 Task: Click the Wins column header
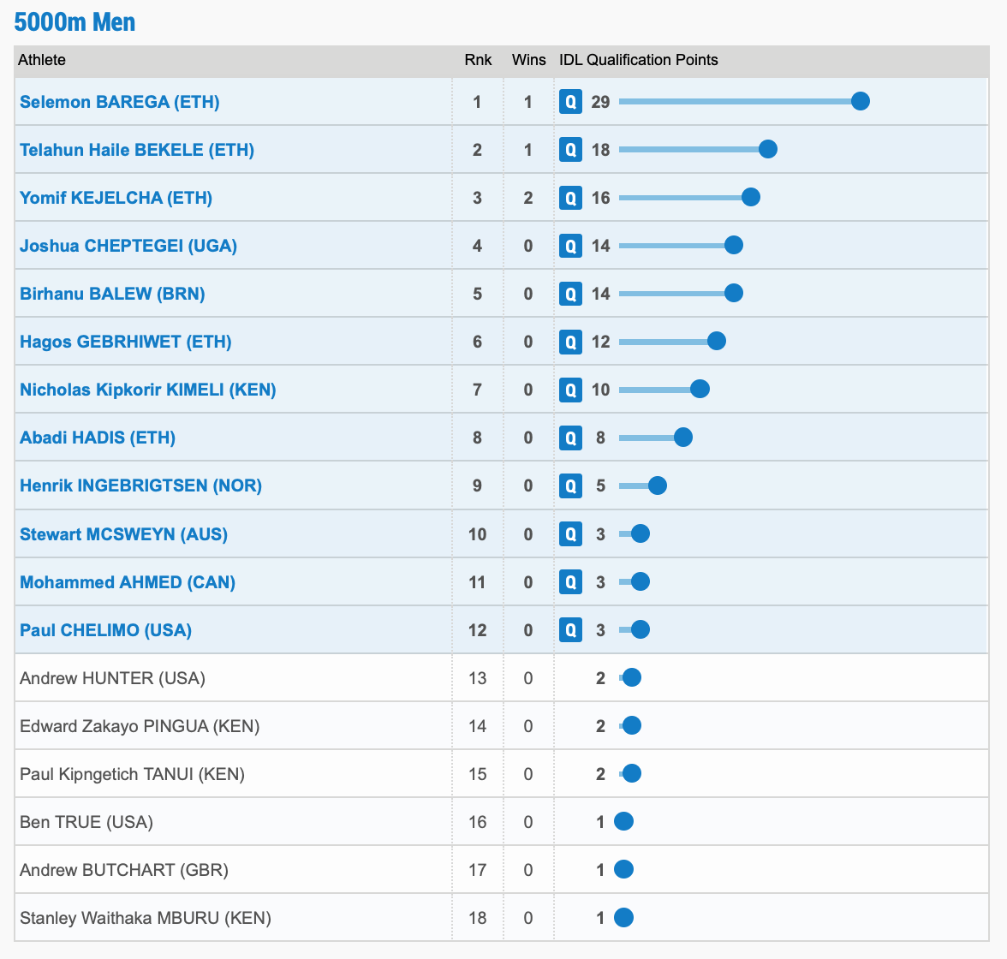pyautogui.click(x=528, y=60)
